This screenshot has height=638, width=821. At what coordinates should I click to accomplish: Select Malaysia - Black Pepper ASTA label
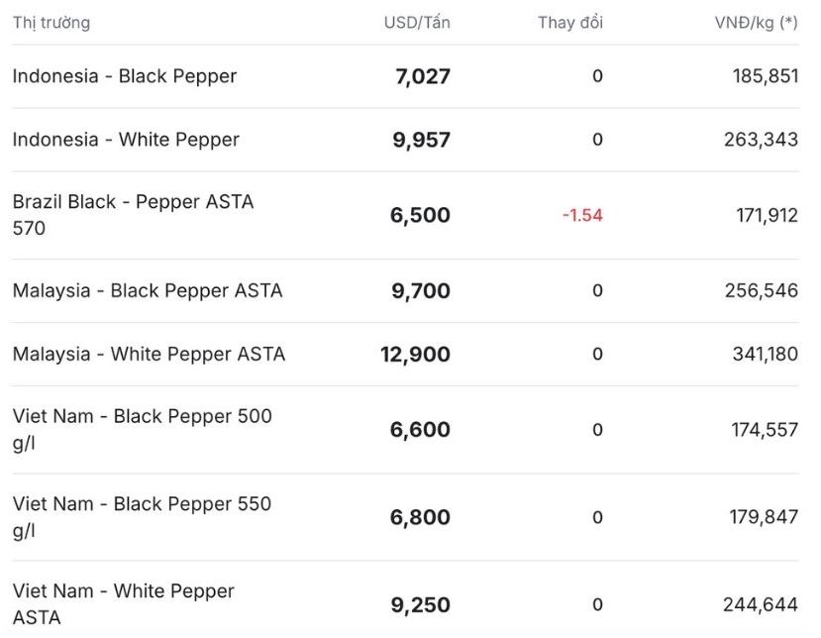[148, 290]
